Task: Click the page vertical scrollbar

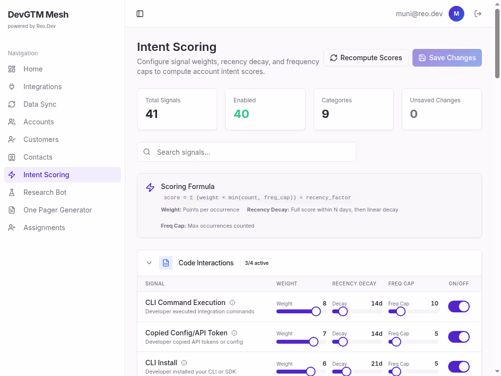Action: point(497,44)
